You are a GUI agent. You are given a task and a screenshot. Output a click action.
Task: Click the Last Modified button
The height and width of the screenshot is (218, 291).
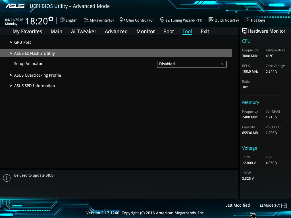237,205
